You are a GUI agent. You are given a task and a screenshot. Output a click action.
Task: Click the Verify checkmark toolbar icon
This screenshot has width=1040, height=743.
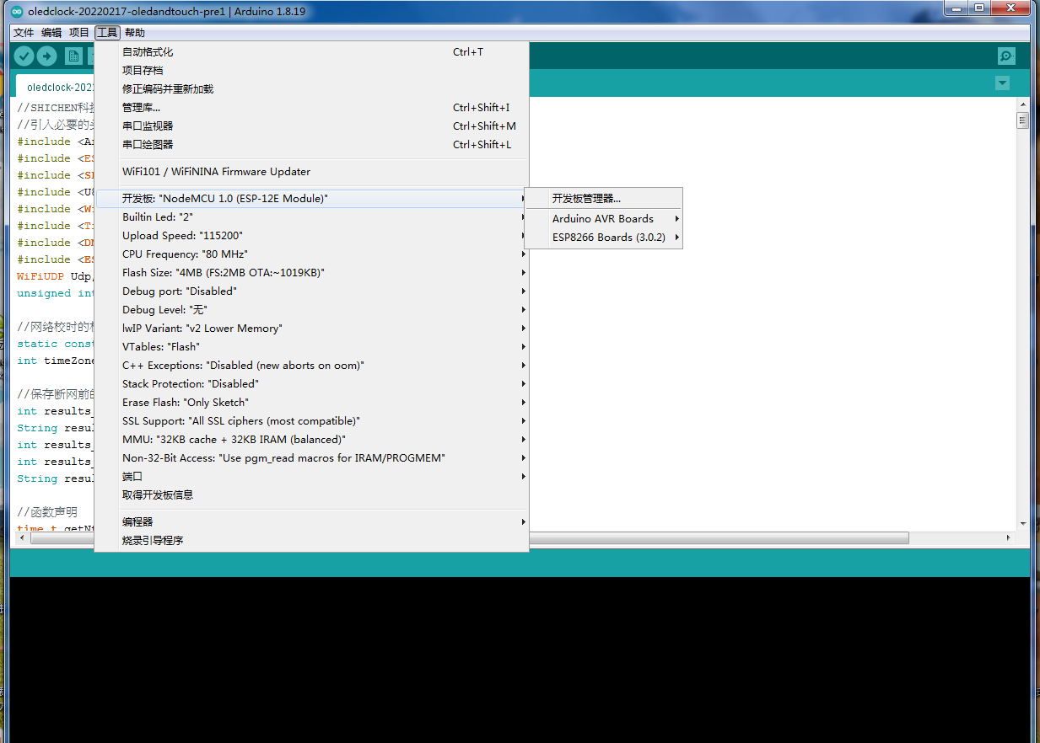pyautogui.click(x=24, y=56)
